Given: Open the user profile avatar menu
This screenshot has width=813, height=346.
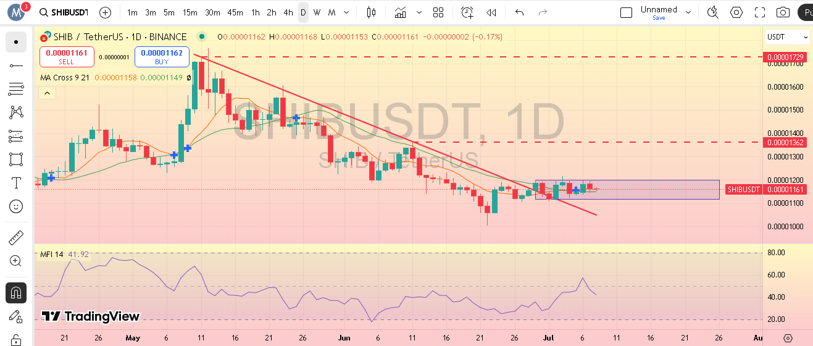Looking at the screenshot, I should pos(16,12).
